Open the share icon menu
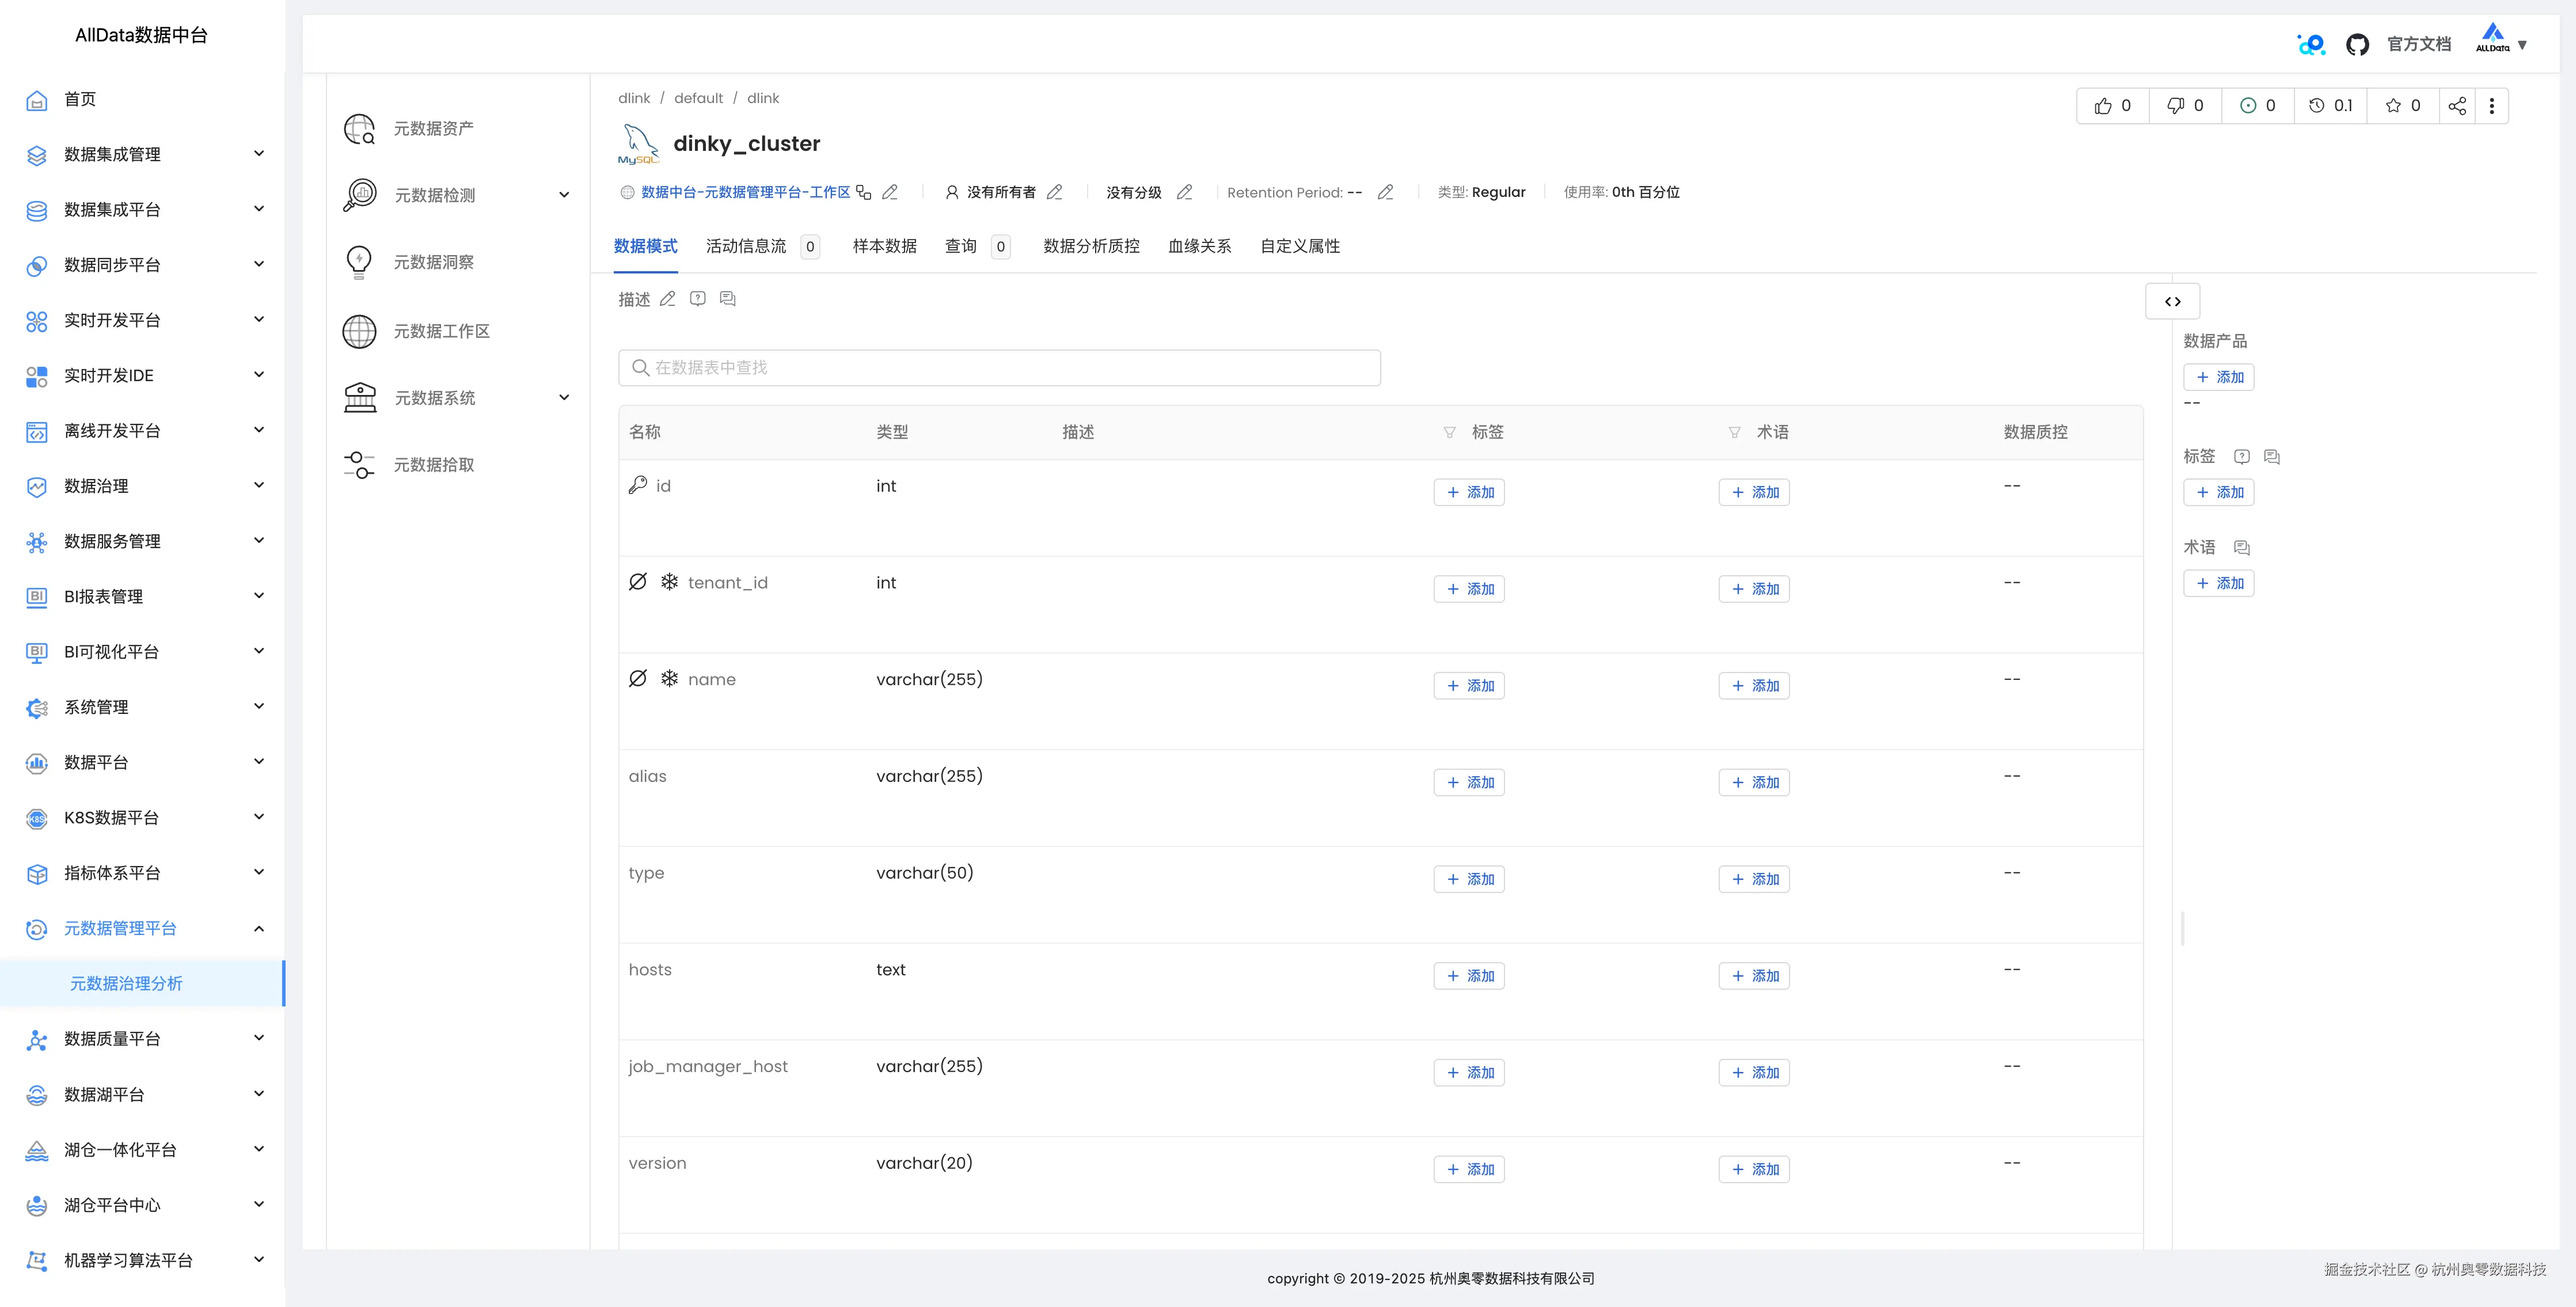The height and width of the screenshot is (1307, 2576). point(2457,106)
